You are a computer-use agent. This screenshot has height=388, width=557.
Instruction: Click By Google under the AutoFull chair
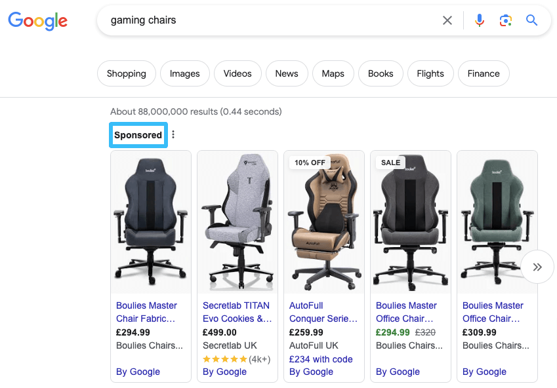pyautogui.click(x=311, y=372)
